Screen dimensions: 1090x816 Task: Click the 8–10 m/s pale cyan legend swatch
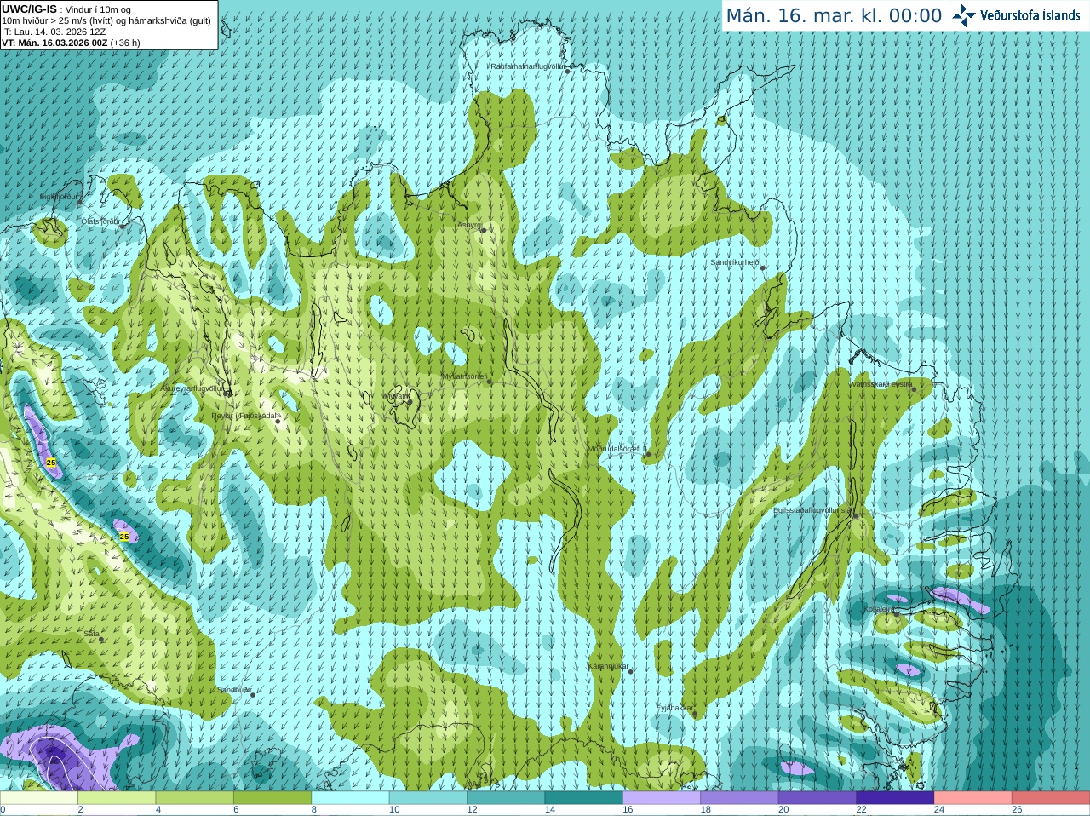[351, 798]
